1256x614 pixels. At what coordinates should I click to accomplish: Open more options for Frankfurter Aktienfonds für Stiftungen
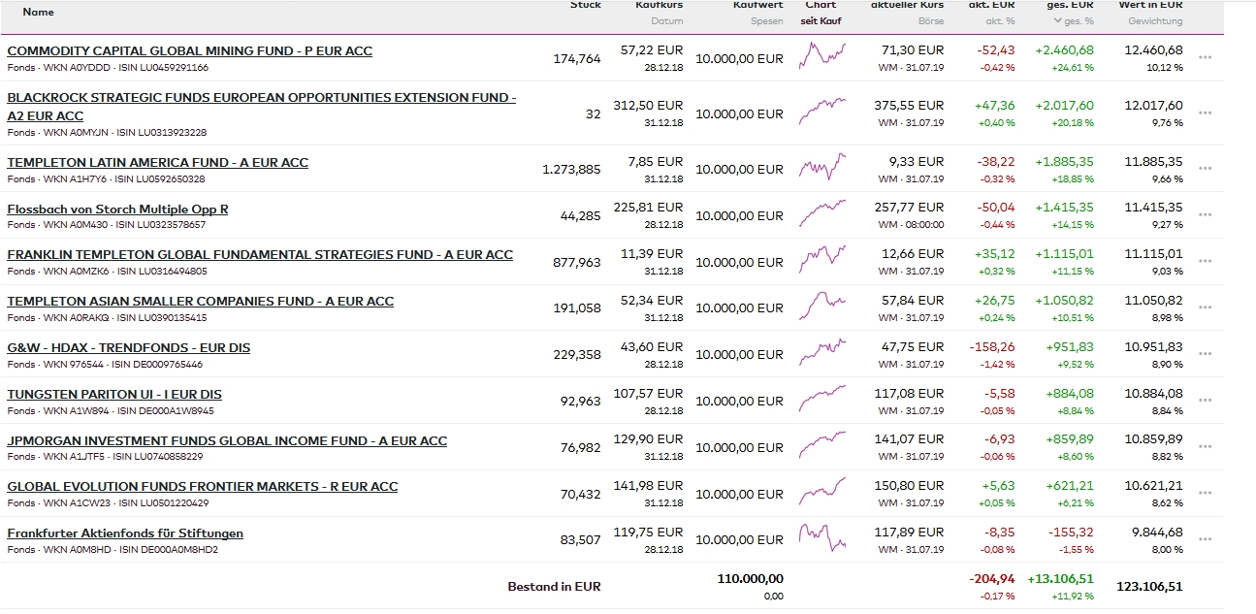coord(1205,539)
